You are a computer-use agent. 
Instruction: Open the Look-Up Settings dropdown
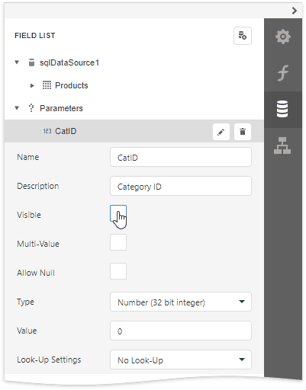(181, 360)
